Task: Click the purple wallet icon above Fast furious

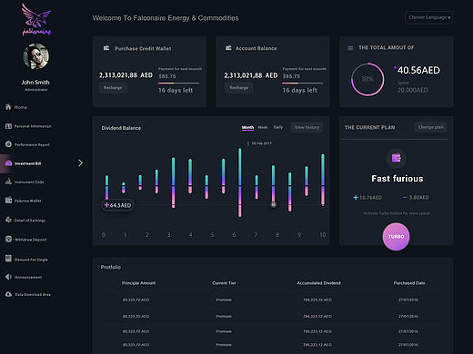Action: (397, 158)
